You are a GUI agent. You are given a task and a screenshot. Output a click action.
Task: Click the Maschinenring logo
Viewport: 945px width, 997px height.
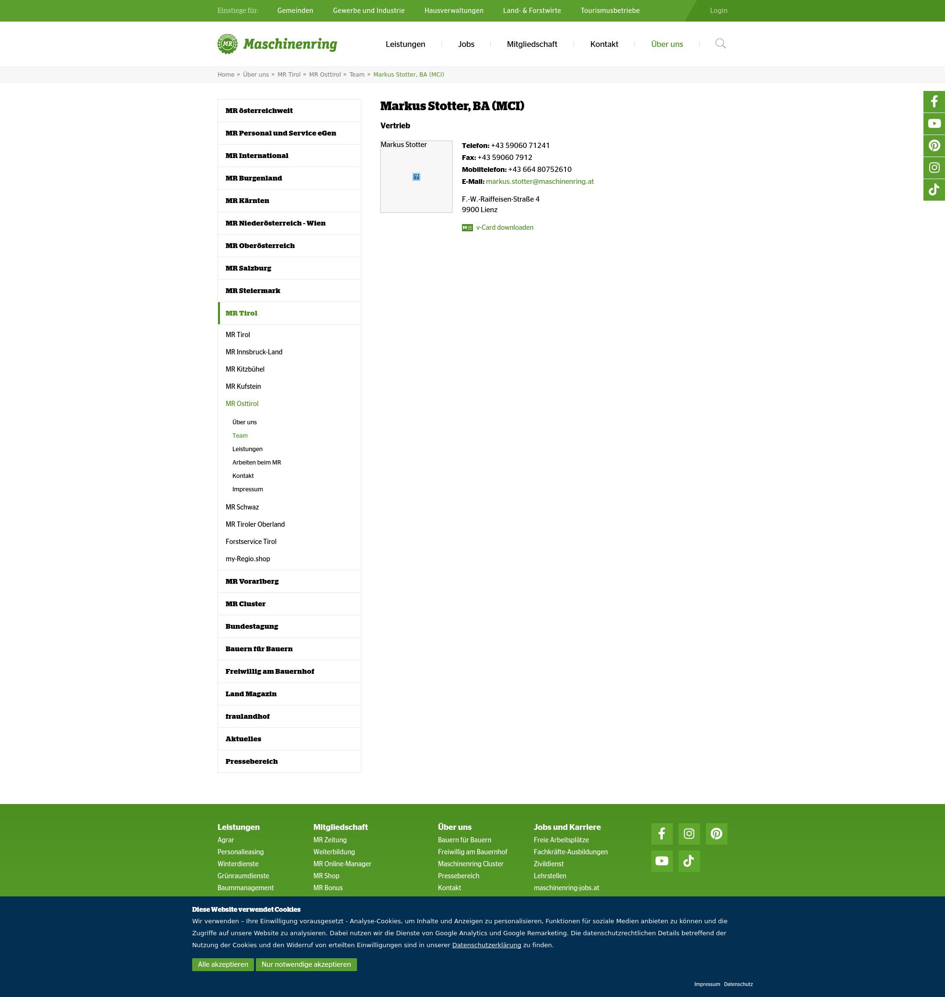click(277, 44)
